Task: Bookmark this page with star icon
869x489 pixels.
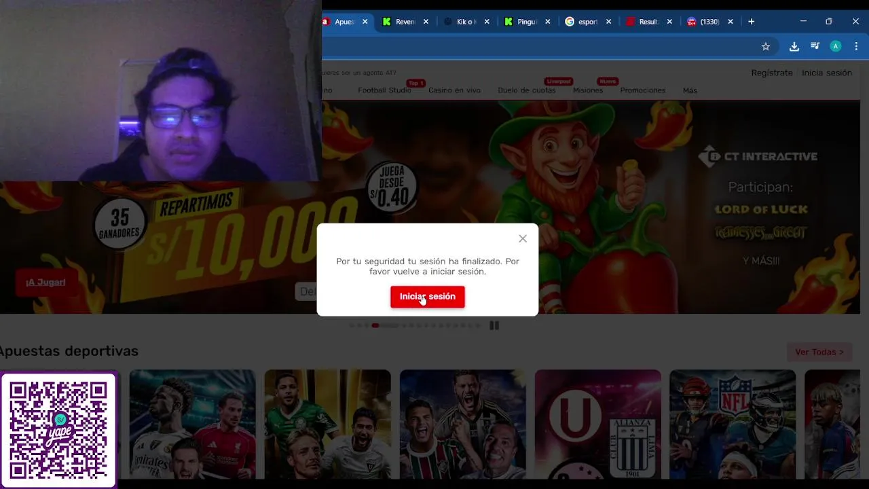Action: pos(765,46)
